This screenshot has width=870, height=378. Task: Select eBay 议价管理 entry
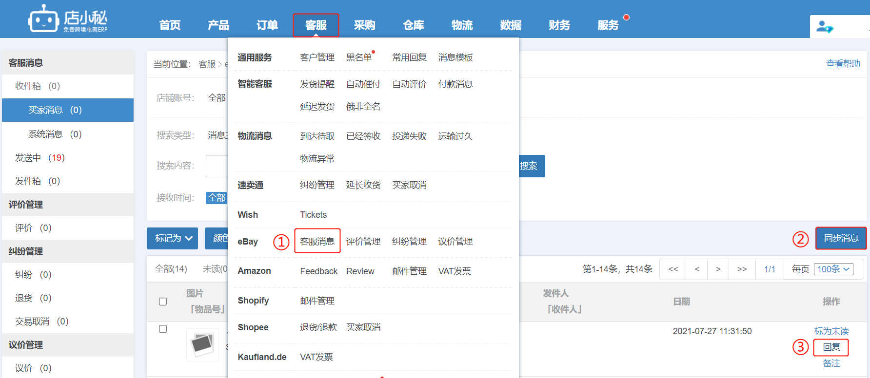point(455,242)
